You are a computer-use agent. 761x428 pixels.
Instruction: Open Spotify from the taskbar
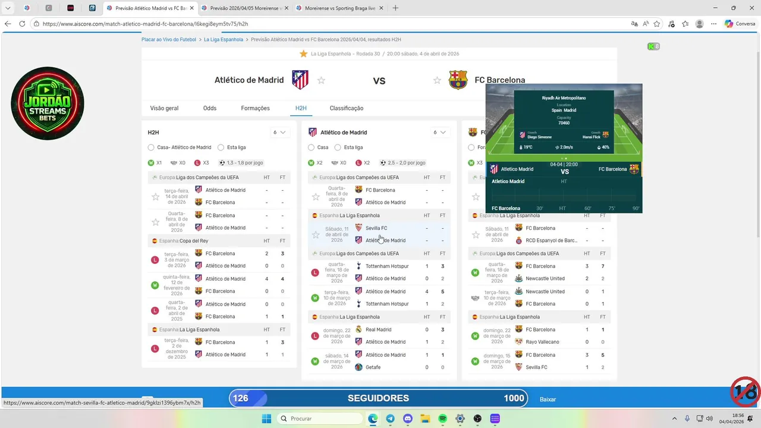(442, 418)
